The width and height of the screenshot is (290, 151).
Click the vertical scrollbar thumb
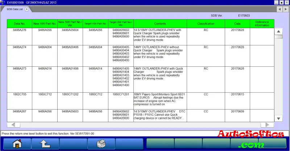278,37
